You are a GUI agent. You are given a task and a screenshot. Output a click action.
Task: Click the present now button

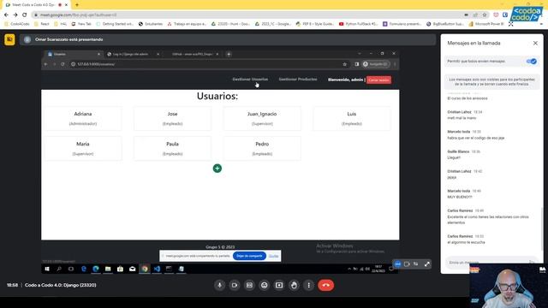279,285
